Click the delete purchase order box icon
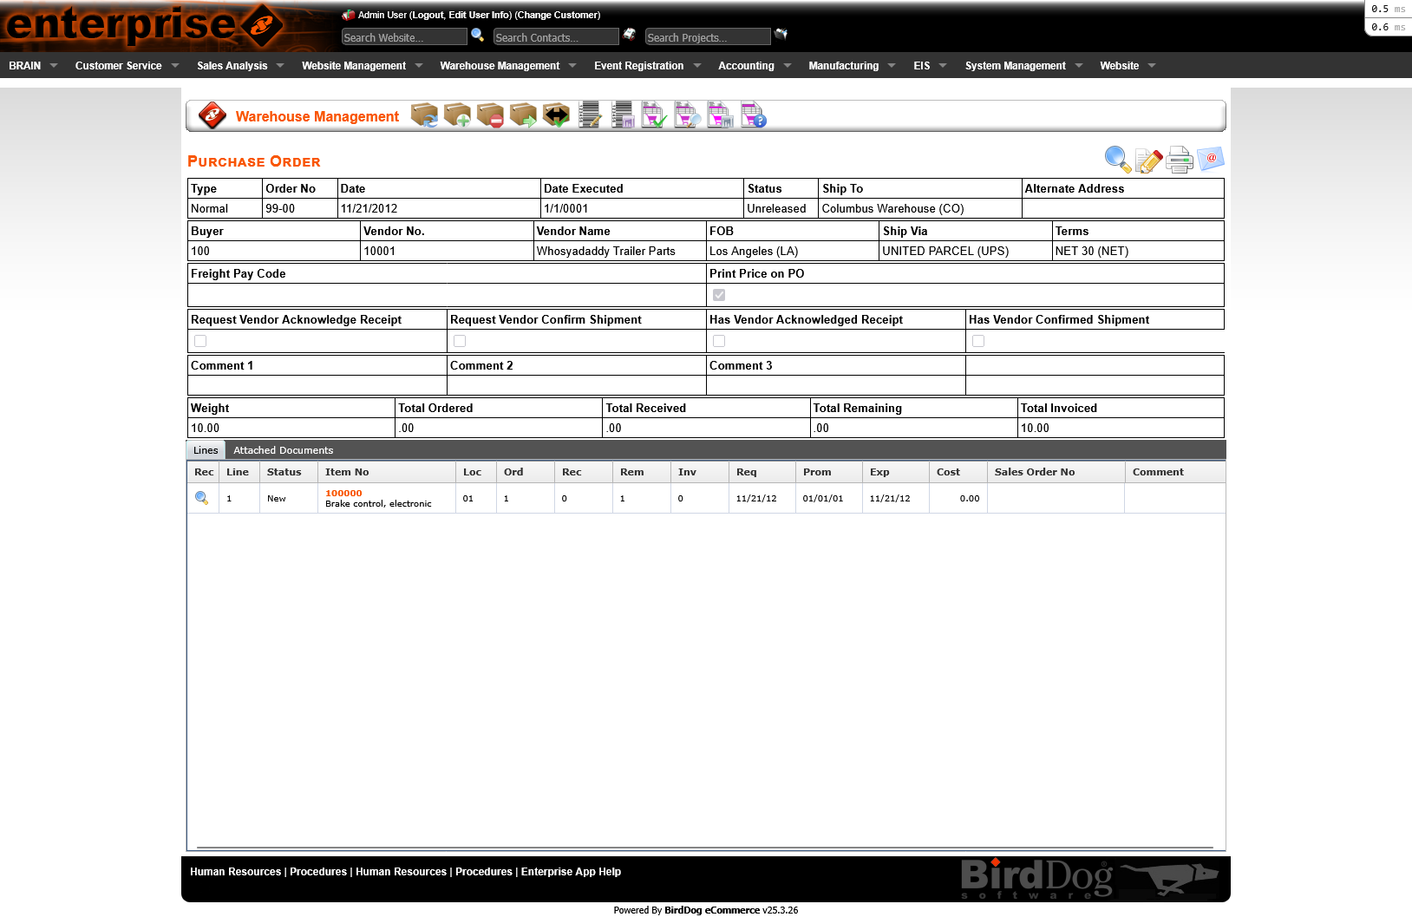Image resolution: width=1412 pixels, height=917 pixels. click(490, 115)
